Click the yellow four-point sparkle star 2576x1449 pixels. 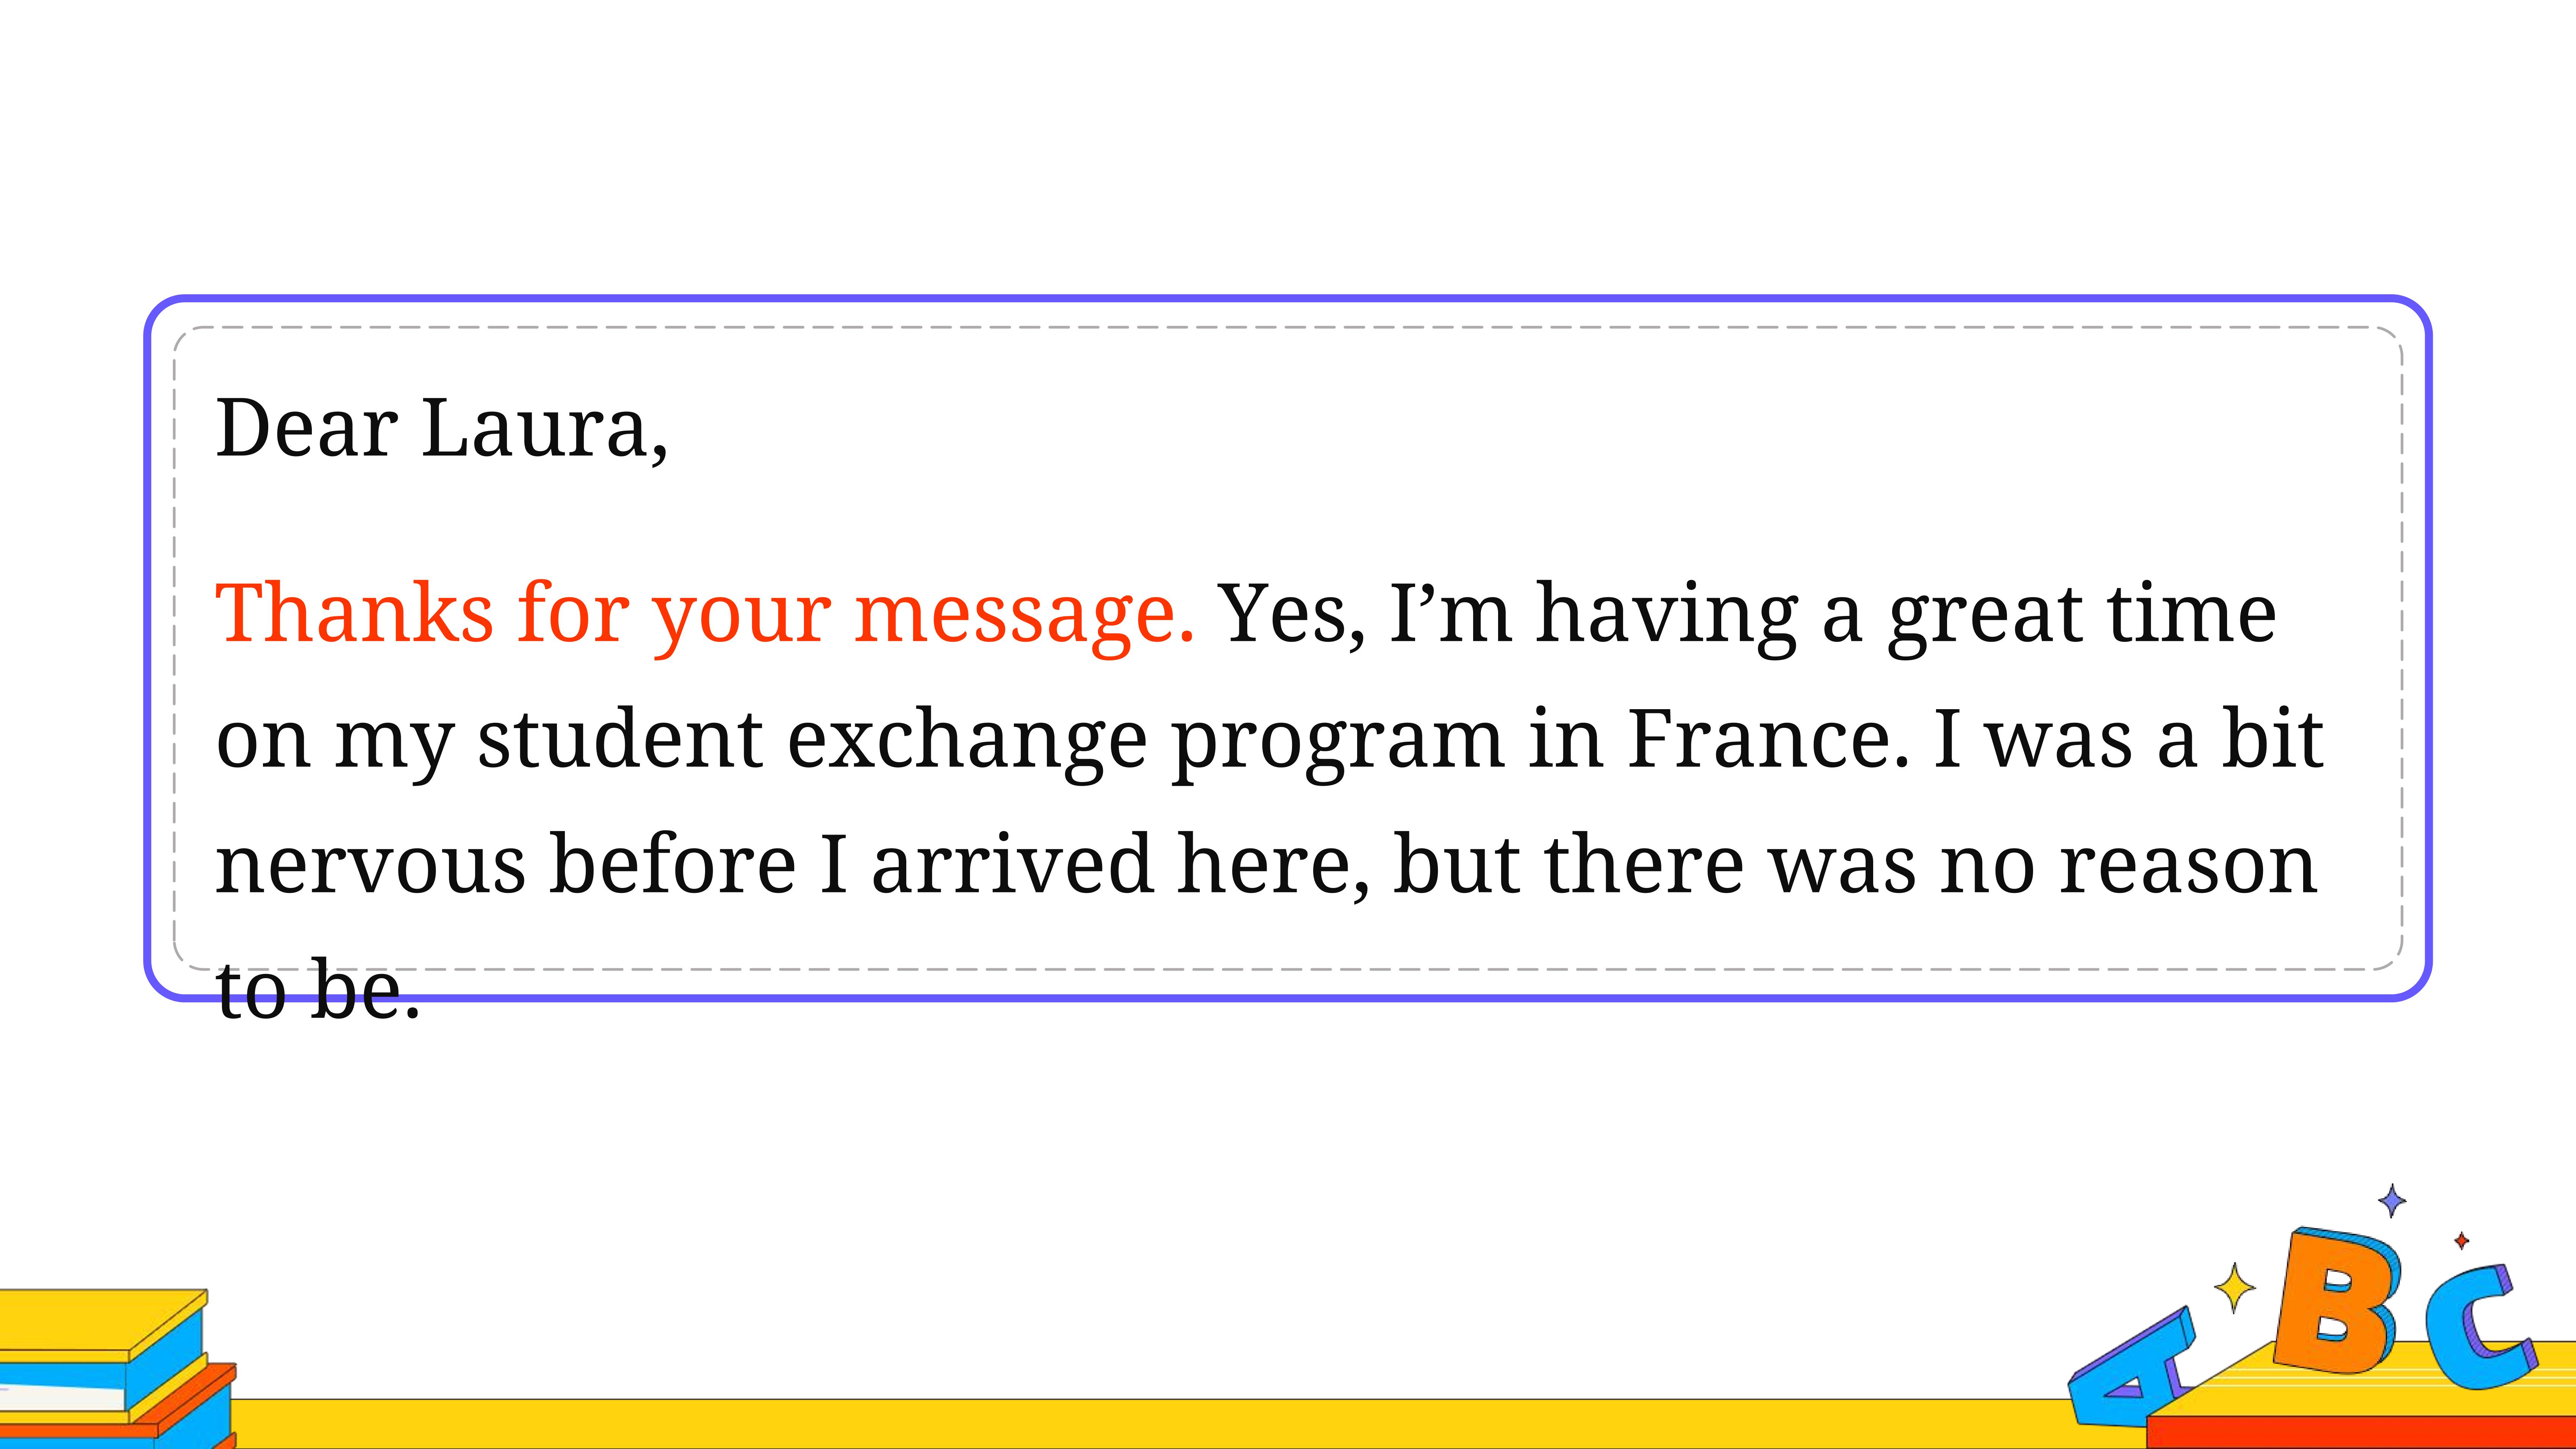click(2234, 1287)
